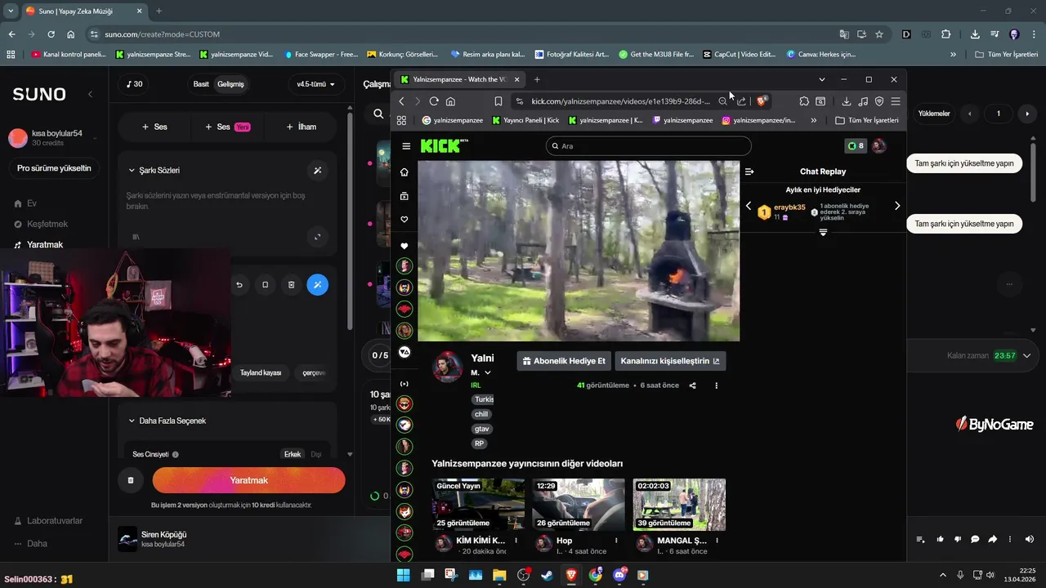Click Suno save styles bookmark icon
Viewport: 1046px width, 588px height.
point(265,285)
